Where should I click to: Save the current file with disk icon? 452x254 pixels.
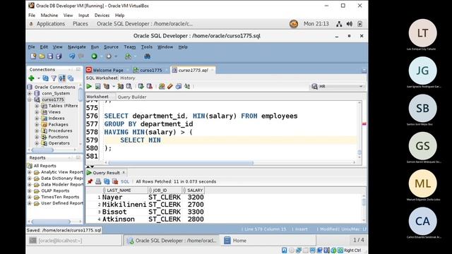(x=50, y=56)
